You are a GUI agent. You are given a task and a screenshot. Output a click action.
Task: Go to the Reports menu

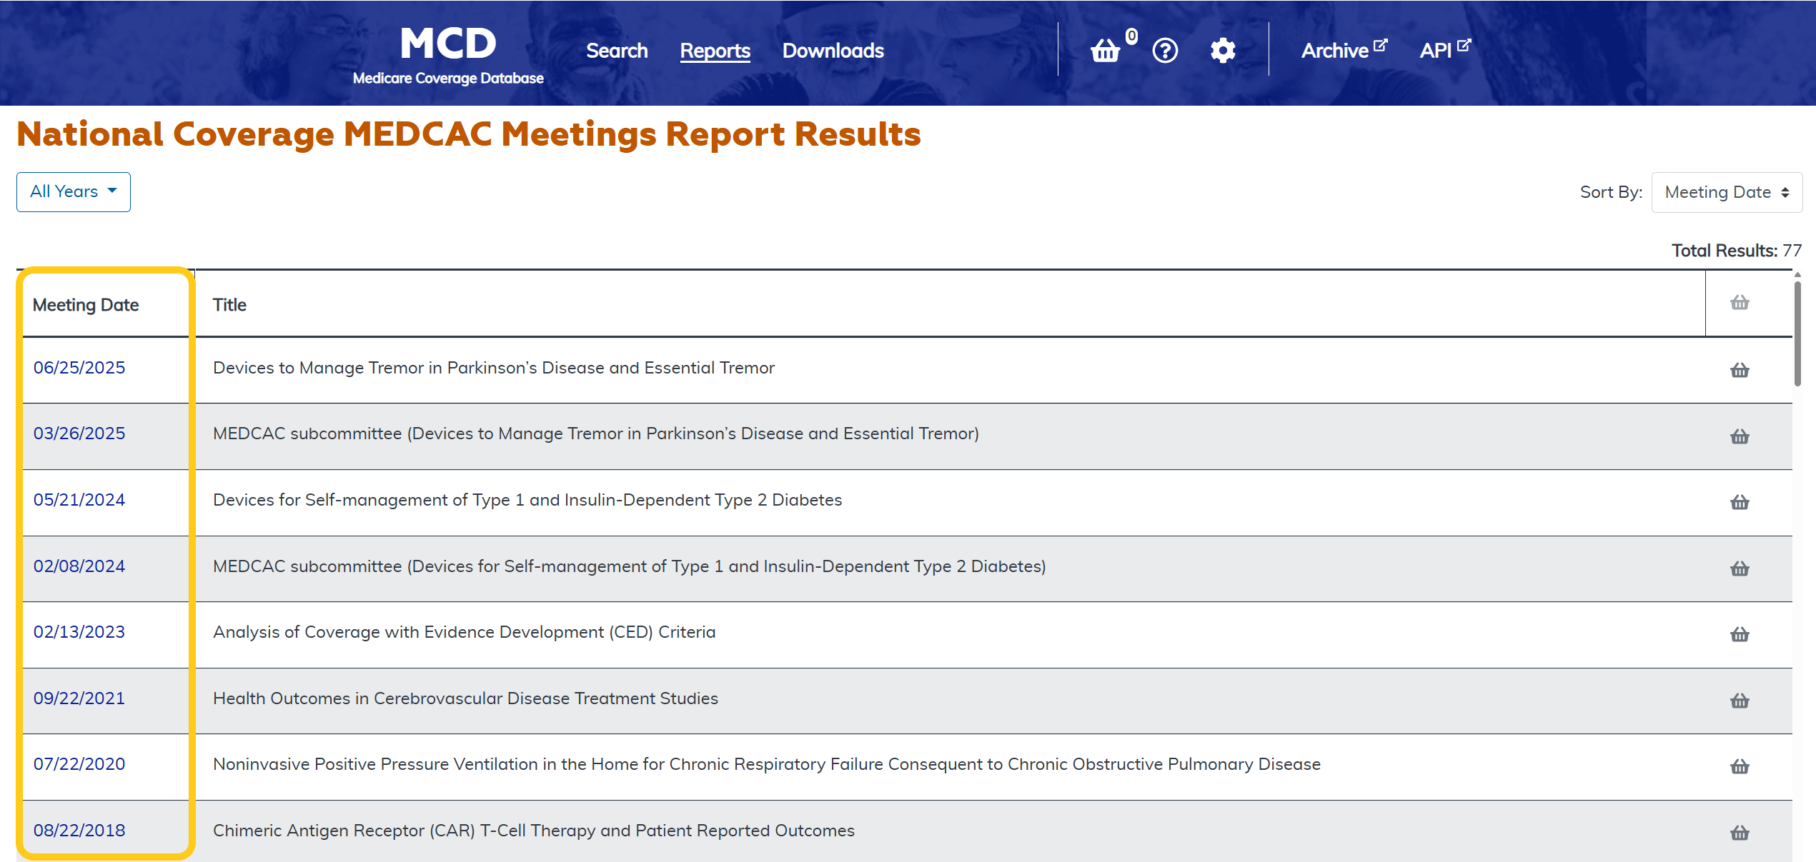(715, 51)
